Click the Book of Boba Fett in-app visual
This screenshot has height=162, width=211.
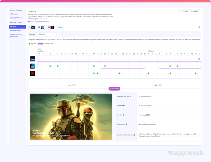pyautogui.click(x=71, y=117)
